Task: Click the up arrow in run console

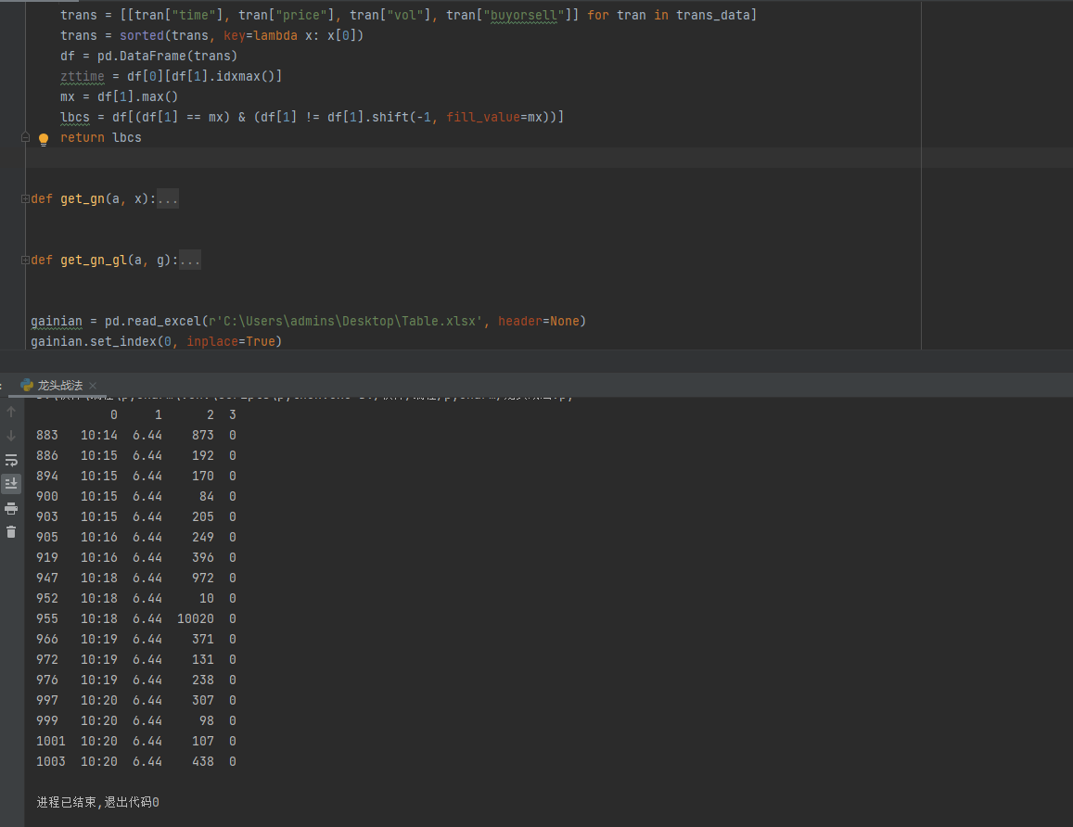Action: [11, 412]
